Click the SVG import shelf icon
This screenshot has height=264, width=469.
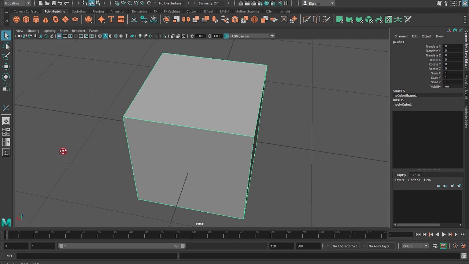(x=121, y=19)
